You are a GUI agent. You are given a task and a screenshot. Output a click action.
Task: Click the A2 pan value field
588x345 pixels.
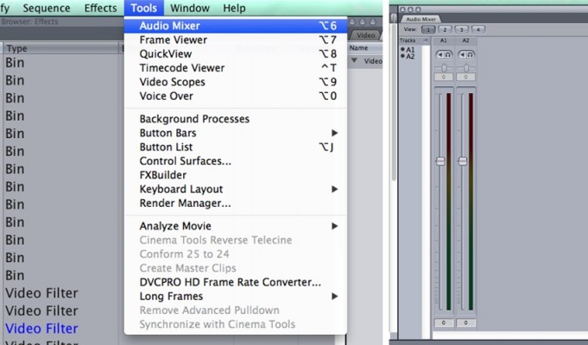coord(465,77)
